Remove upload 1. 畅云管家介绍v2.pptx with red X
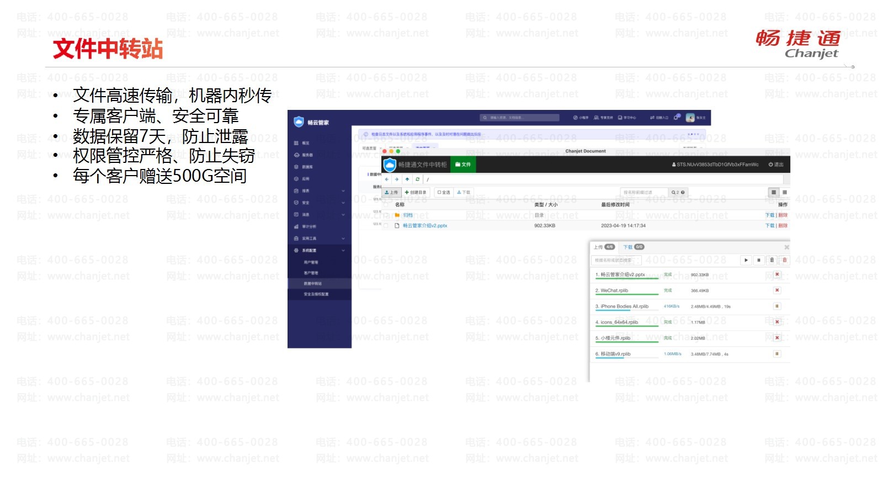 pos(777,274)
